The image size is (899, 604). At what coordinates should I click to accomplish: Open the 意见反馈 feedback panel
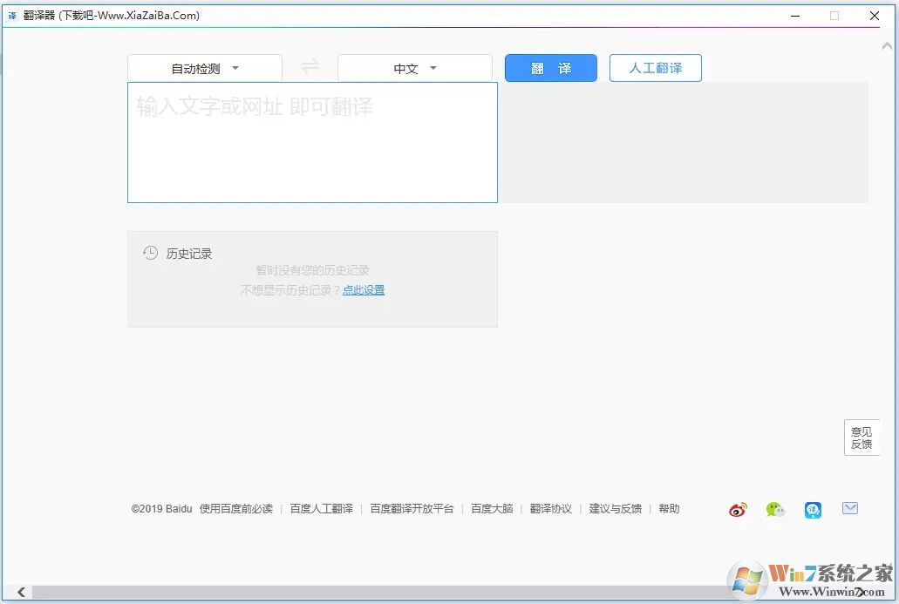[x=862, y=438]
